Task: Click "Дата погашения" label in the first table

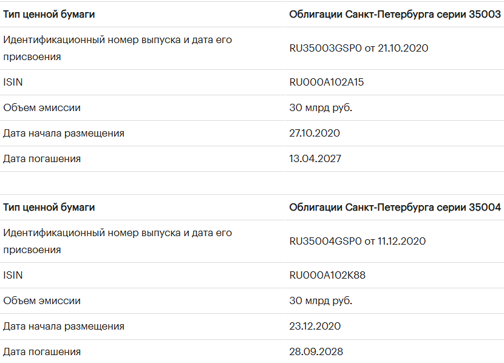Action: point(42,158)
